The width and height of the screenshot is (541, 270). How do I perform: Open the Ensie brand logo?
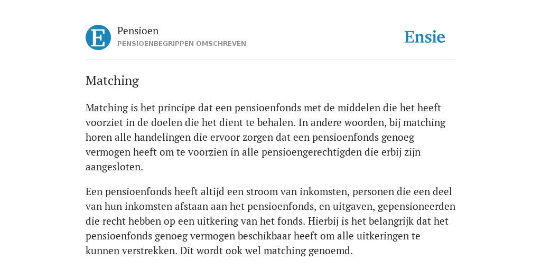pyautogui.click(x=425, y=37)
